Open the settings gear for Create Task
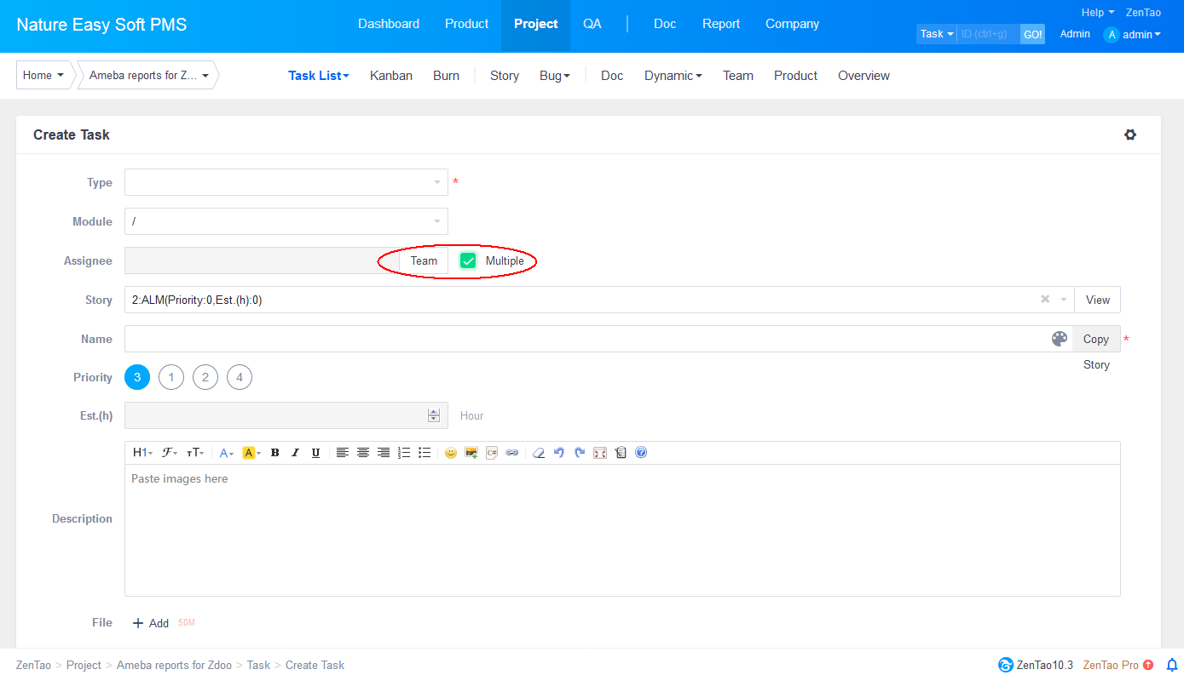 pos(1130,134)
